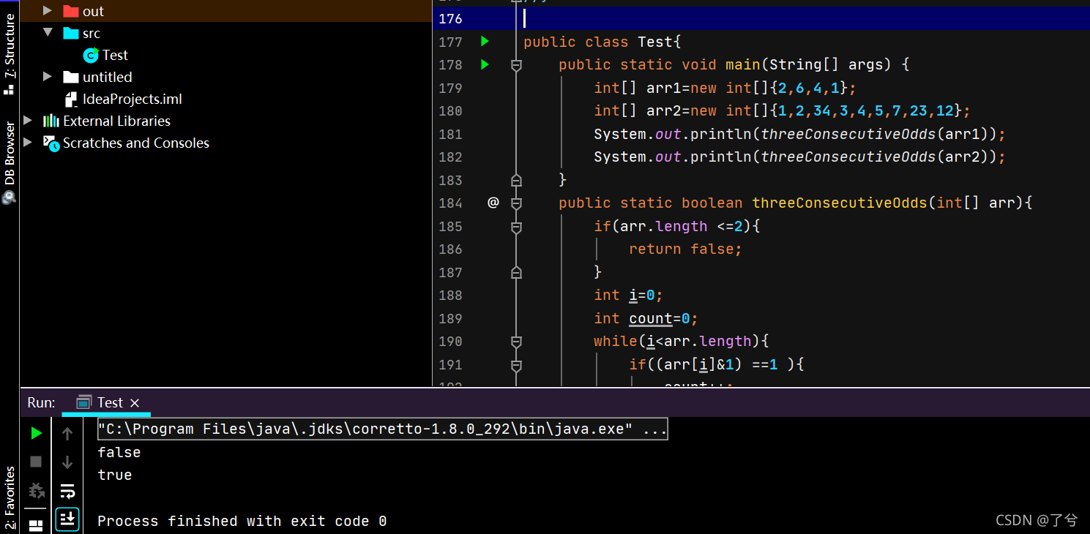This screenshot has height=534, width=1090.
Task: Collapse the src folder arrow
Action: pyautogui.click(x=48, y=33)
